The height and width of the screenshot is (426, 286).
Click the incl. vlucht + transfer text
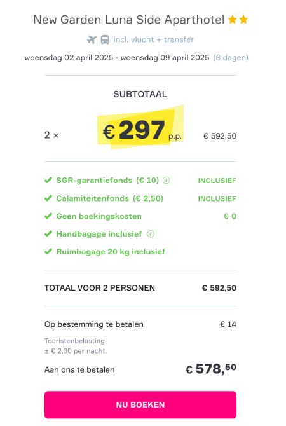[154, 39]
